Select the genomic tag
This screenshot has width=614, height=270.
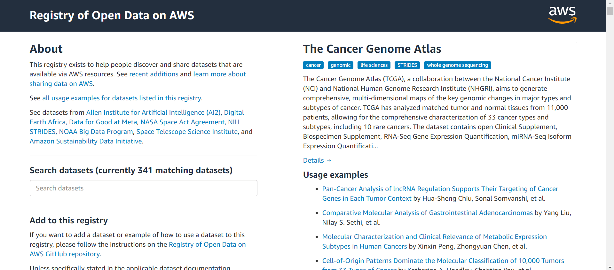coord(341,65)
